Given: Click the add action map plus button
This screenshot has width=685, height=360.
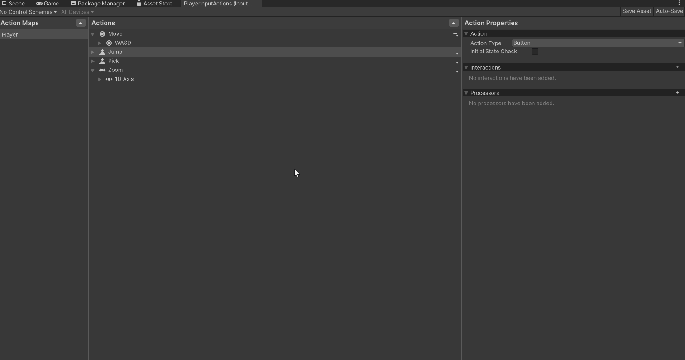Looking at the screenshot, I should (81, 23).
